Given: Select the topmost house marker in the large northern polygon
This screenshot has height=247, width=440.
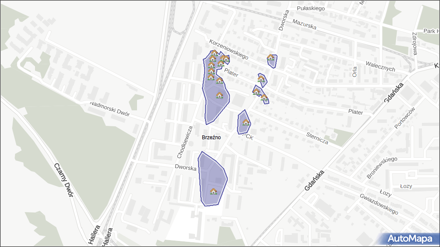Looking at the screenshot, I should pos(215,53).
